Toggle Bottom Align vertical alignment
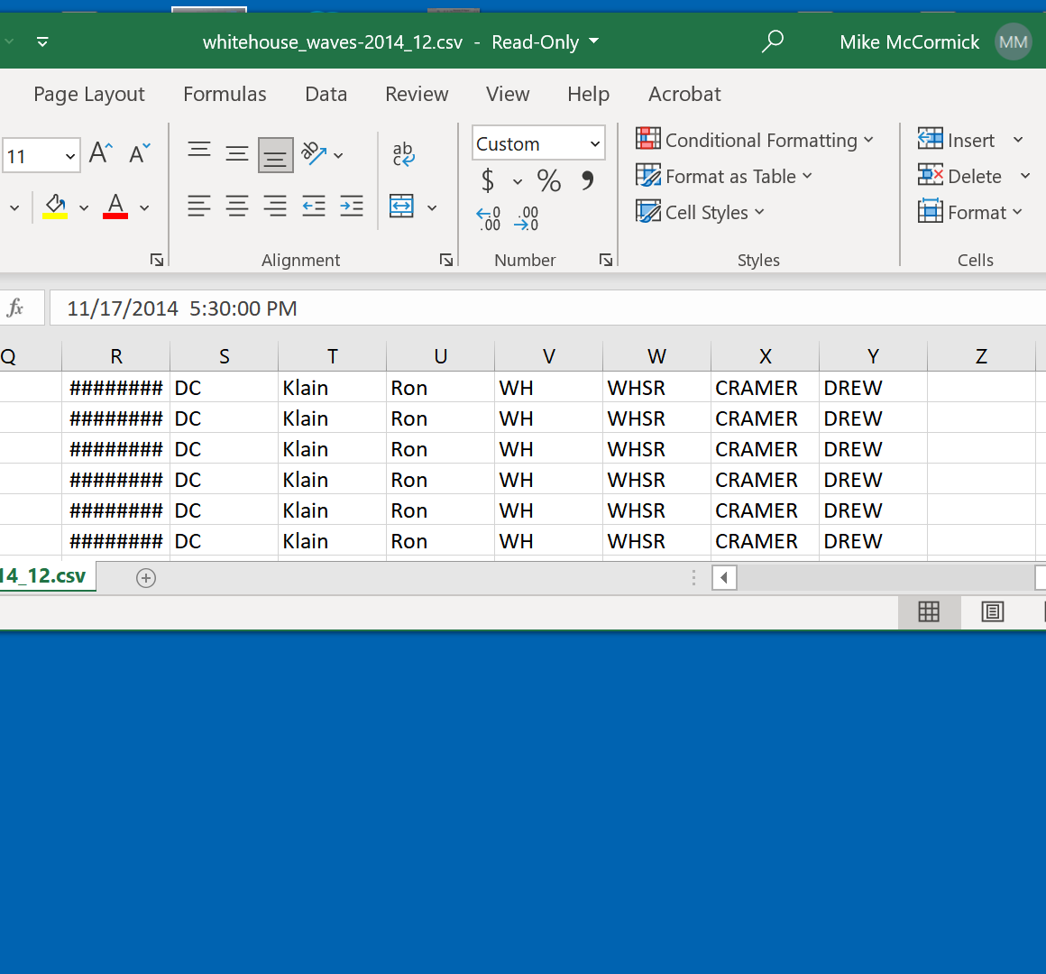This screenshot has width=1046, height=974. pyautogui.click(x=275, y=154)
